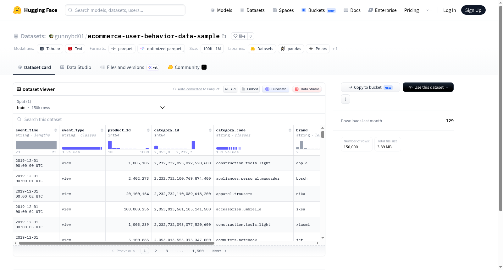Focus the Search this dataset field
503x270 pixels.
click(x=169, y=119)
